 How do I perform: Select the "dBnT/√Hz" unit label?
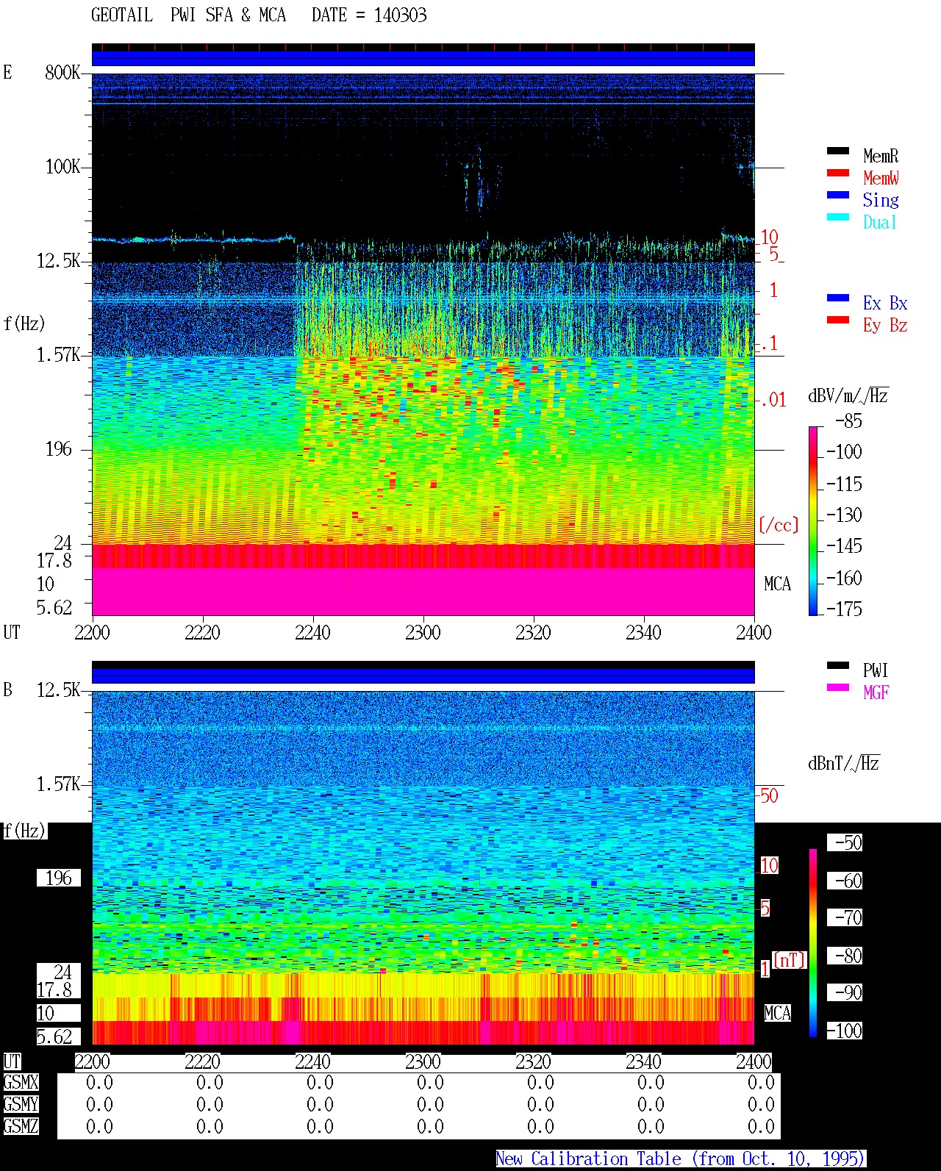tap(843, 762)
